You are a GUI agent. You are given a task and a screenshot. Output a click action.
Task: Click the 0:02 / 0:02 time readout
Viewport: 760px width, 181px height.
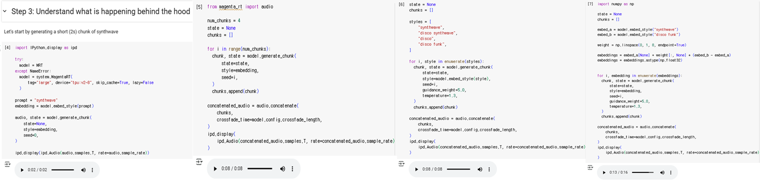click(37, 170)
